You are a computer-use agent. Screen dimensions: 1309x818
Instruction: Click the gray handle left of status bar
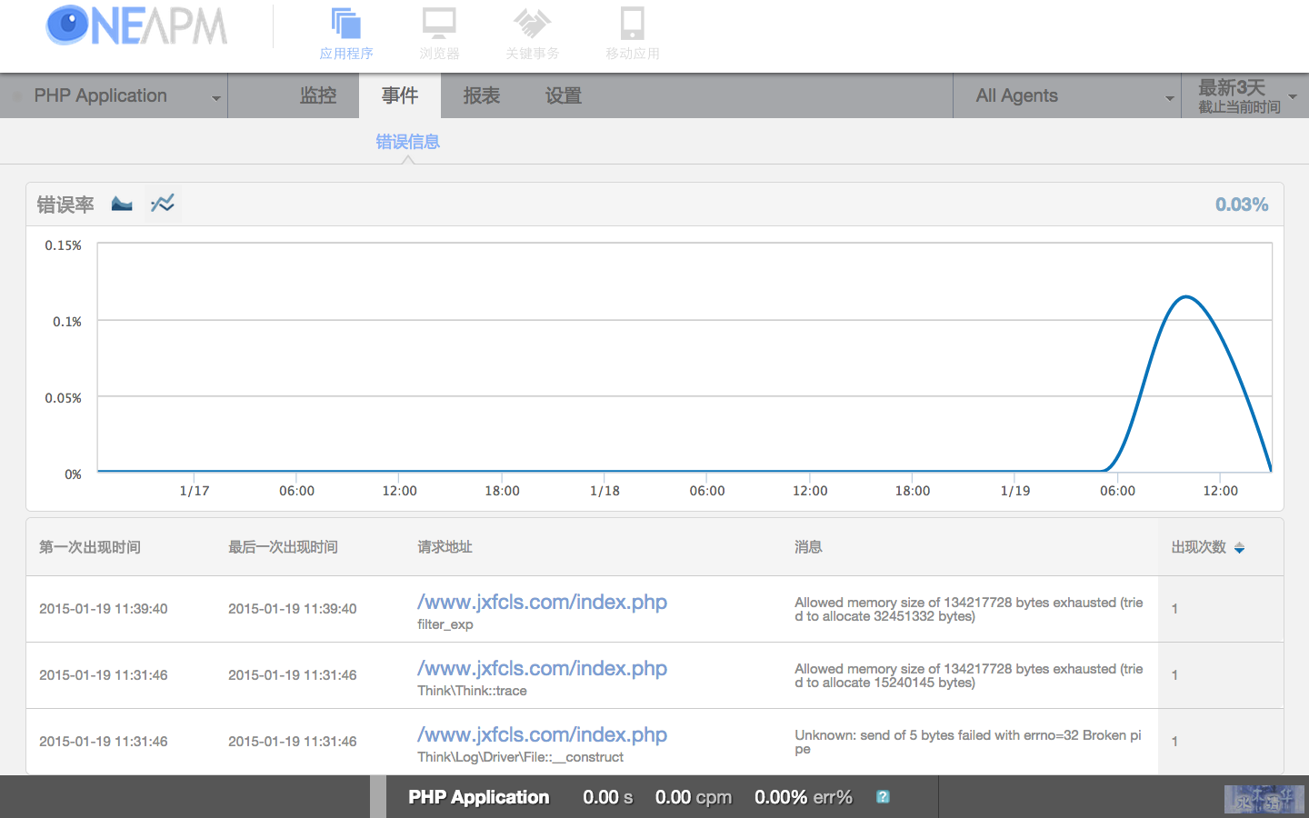pos(378,797)
